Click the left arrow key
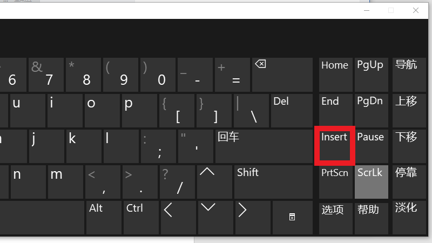This screenshot has width=432, height=243. pos(176,217)
